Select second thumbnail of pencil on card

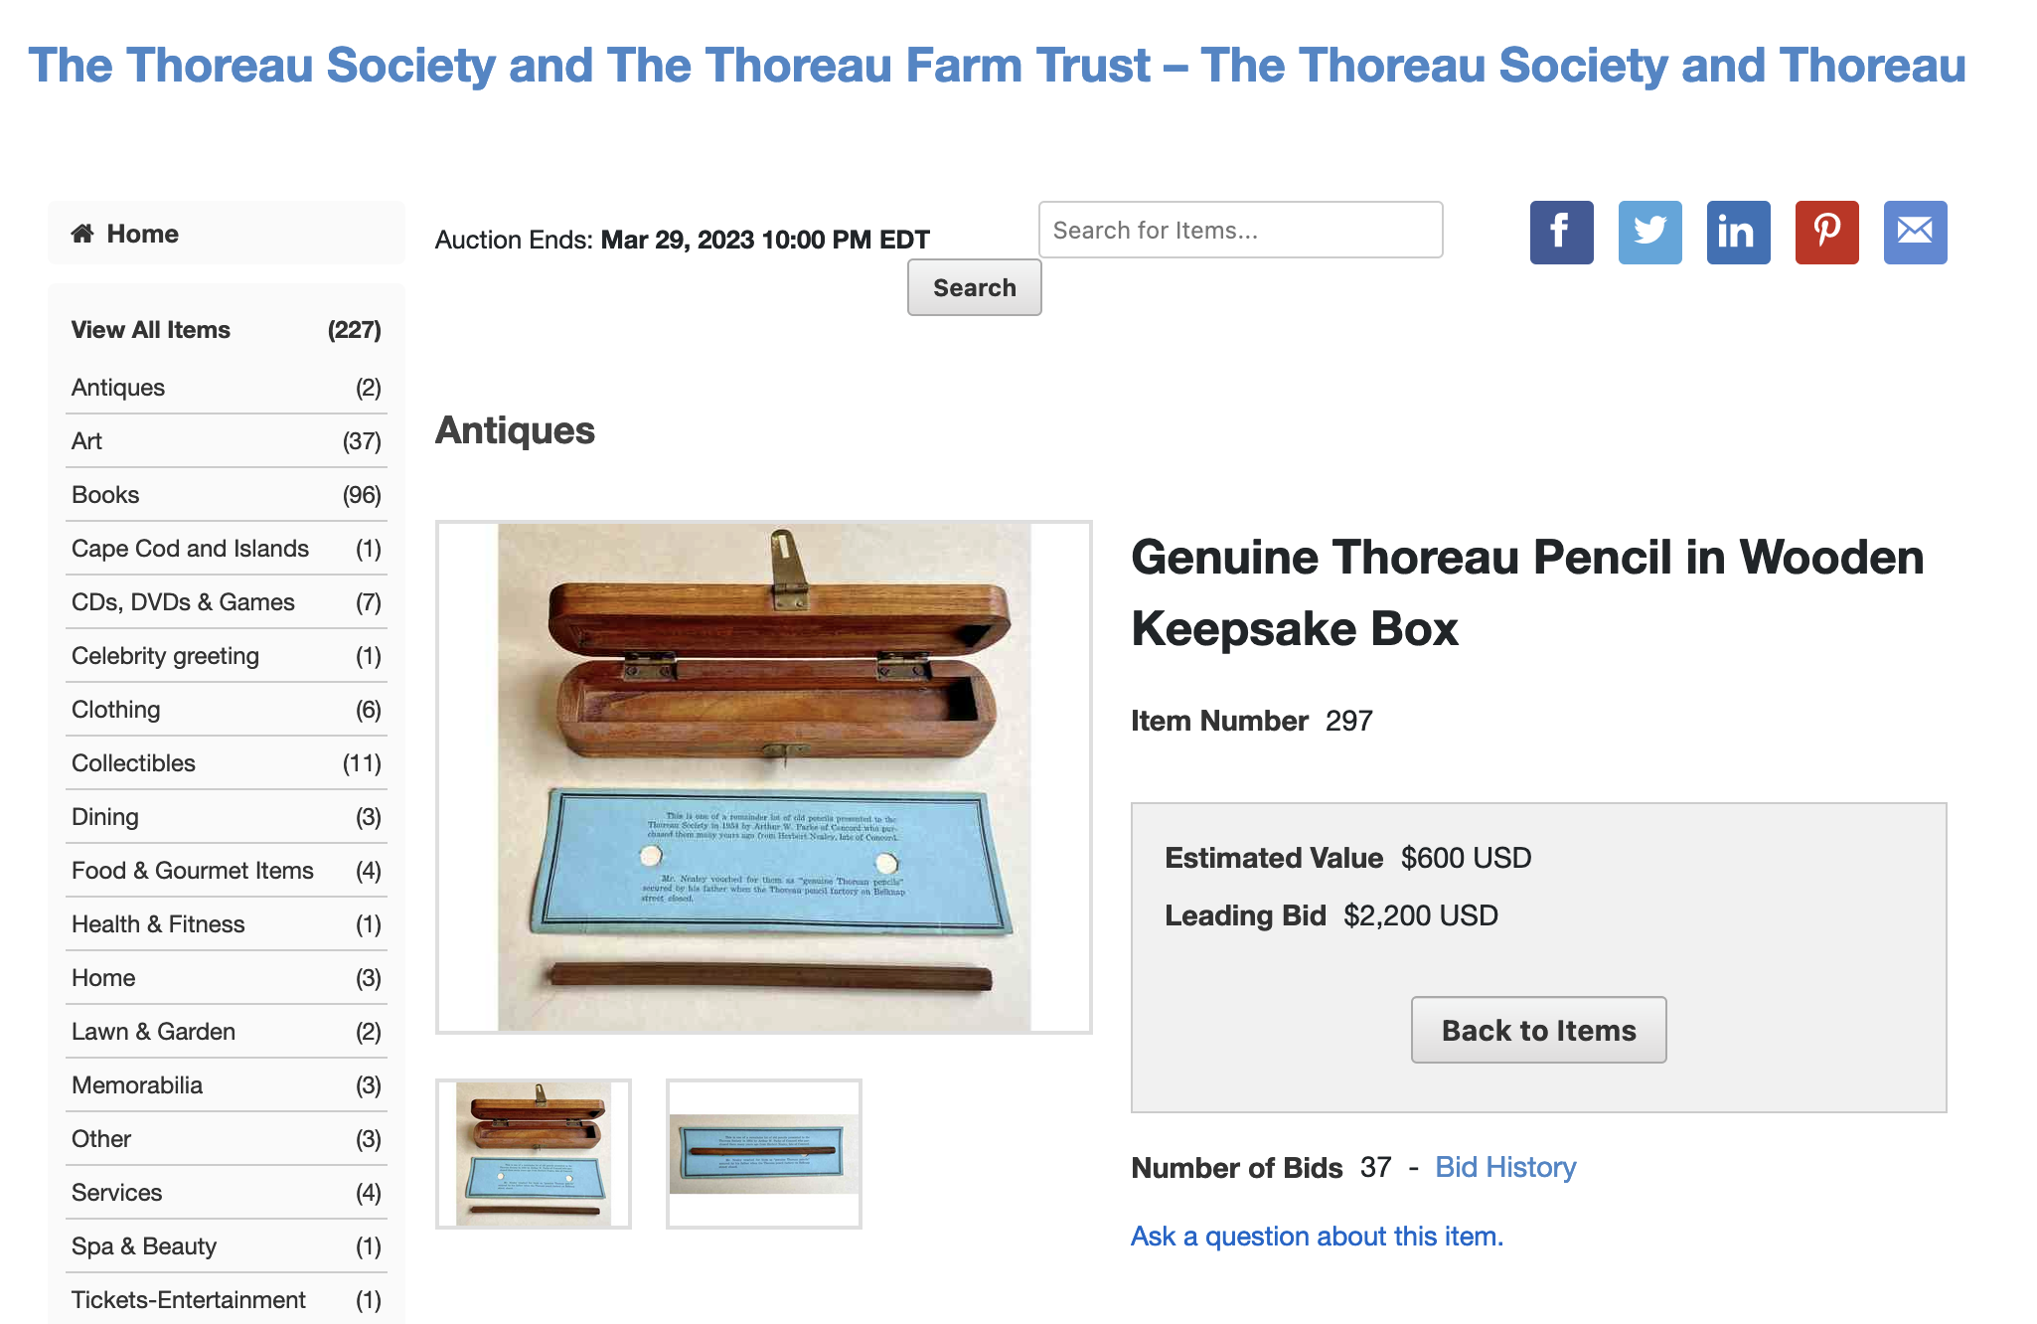[x=763, y=1153]
